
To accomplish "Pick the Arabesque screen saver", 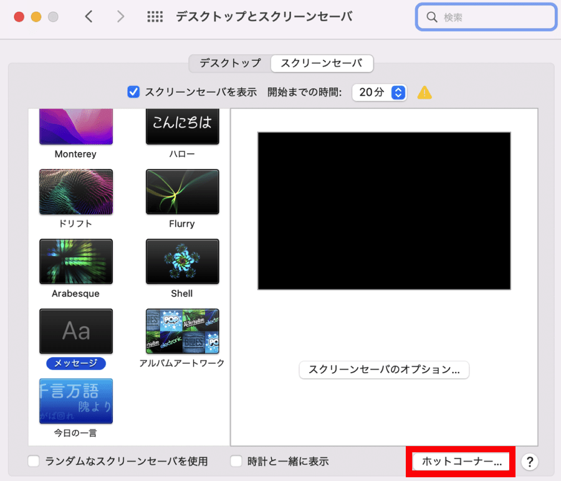I will (x=76, y=262).
